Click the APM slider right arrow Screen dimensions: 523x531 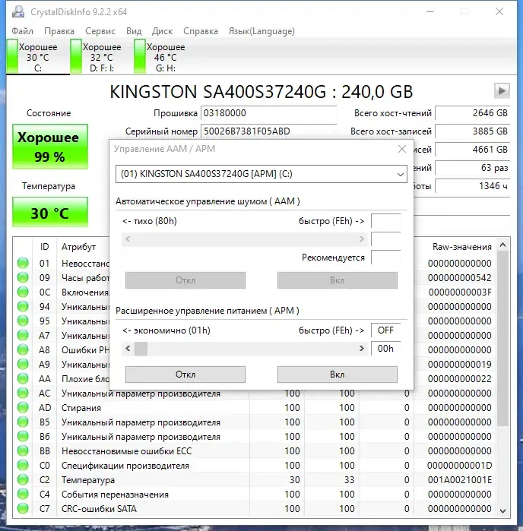pos(362,349)
